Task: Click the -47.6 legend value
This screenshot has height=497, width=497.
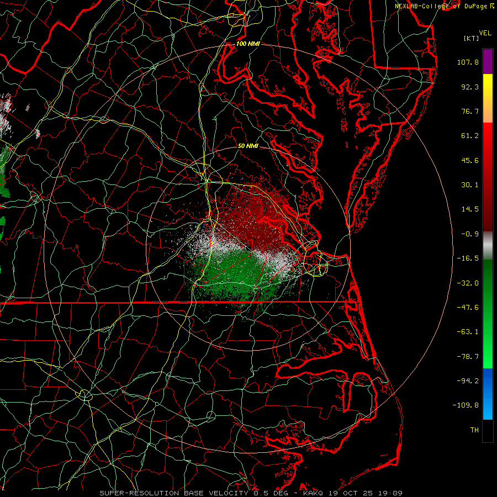Action: 468,308
